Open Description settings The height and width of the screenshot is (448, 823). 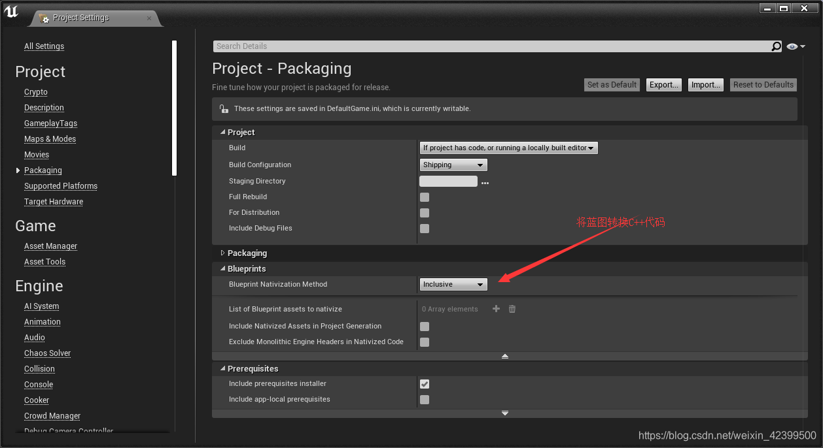pos(44,108)
